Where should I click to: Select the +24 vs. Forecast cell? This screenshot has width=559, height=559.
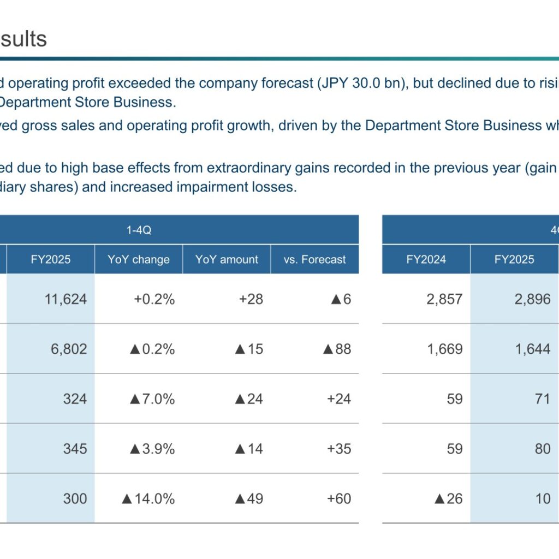(339, 399)
